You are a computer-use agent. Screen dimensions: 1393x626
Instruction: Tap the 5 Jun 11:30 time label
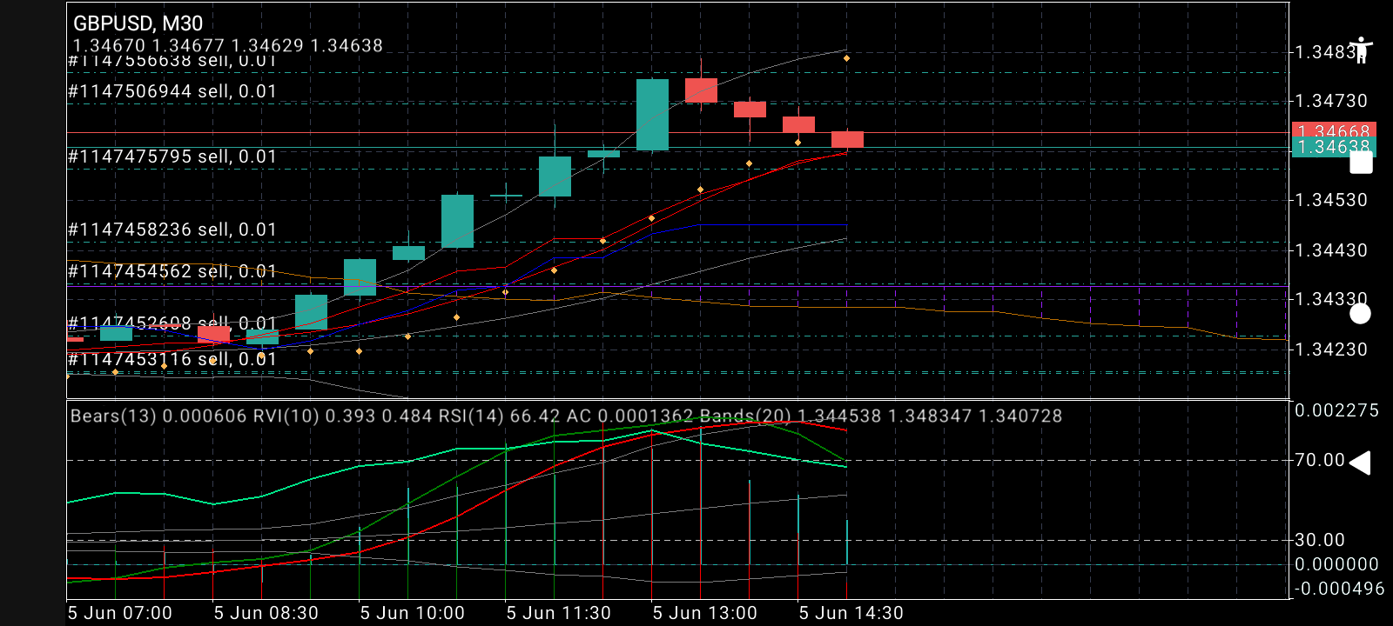coord(559,613)
